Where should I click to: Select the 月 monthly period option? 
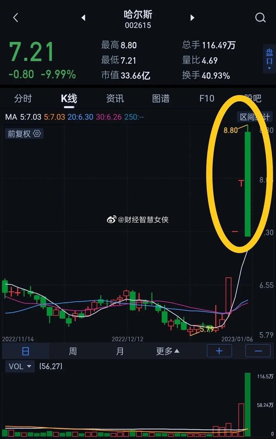click(x=120, y=351)
